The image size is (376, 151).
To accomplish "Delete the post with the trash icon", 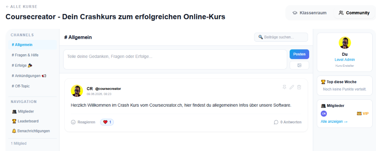I will coord(299,87).
